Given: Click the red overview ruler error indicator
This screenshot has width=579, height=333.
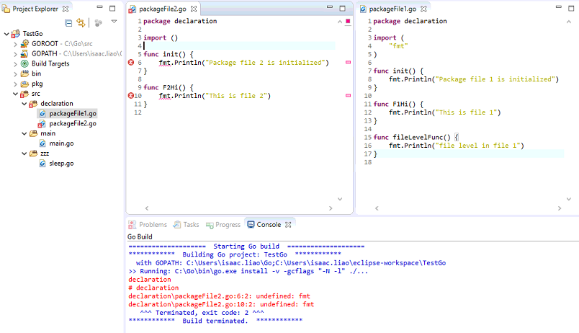Looking at the screenshot, I should [x=348, y=22].
